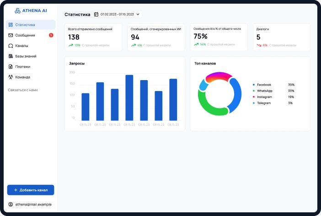Click the Каналы headset icon
The image size is (321, 216).
point(11,46)
